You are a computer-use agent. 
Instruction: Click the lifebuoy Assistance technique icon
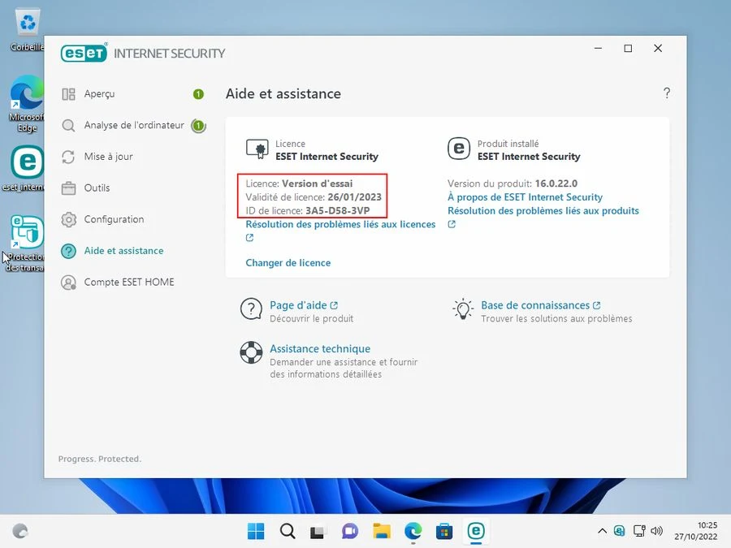pyautogui.click(x=251, y=352)
